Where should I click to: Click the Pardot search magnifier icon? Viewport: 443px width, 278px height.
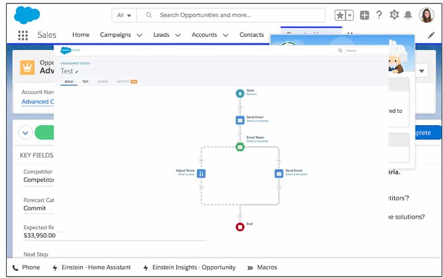340,50
